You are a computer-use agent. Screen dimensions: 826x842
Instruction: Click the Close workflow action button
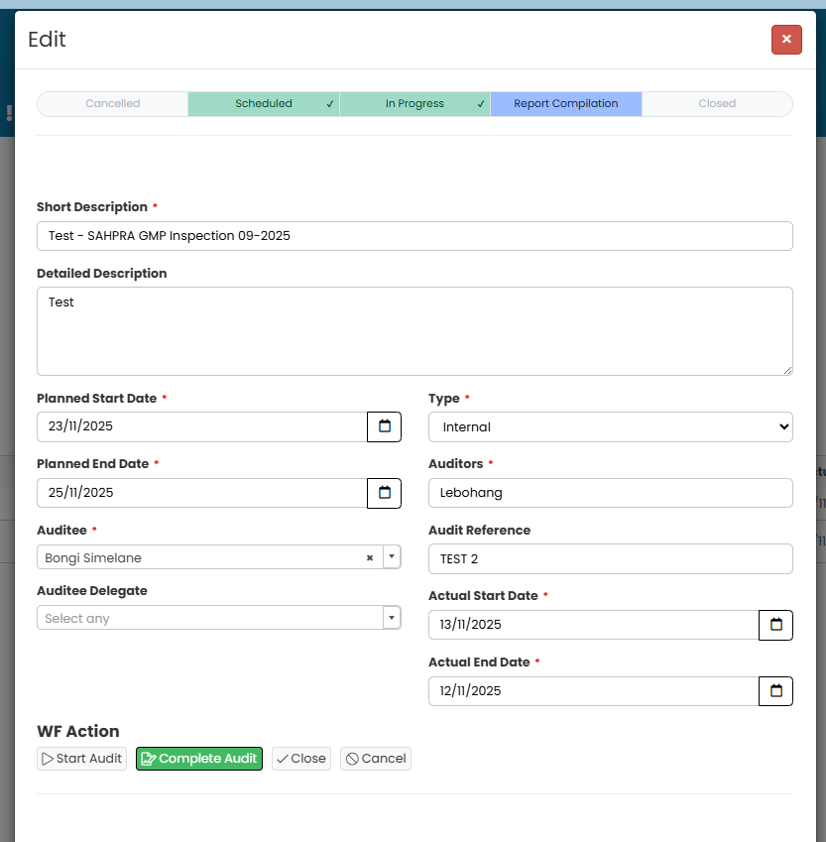(301, 759)
